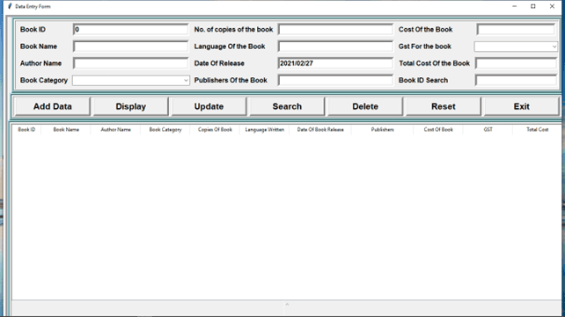Click the GST column header
Viewport: 565px width, 317px height.
click(488, 129)
